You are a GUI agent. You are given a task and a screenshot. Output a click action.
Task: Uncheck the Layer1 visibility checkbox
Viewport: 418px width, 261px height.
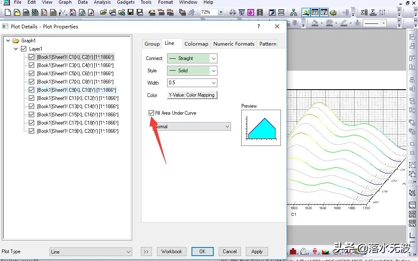pyautogui.click(x=23, y=49)
